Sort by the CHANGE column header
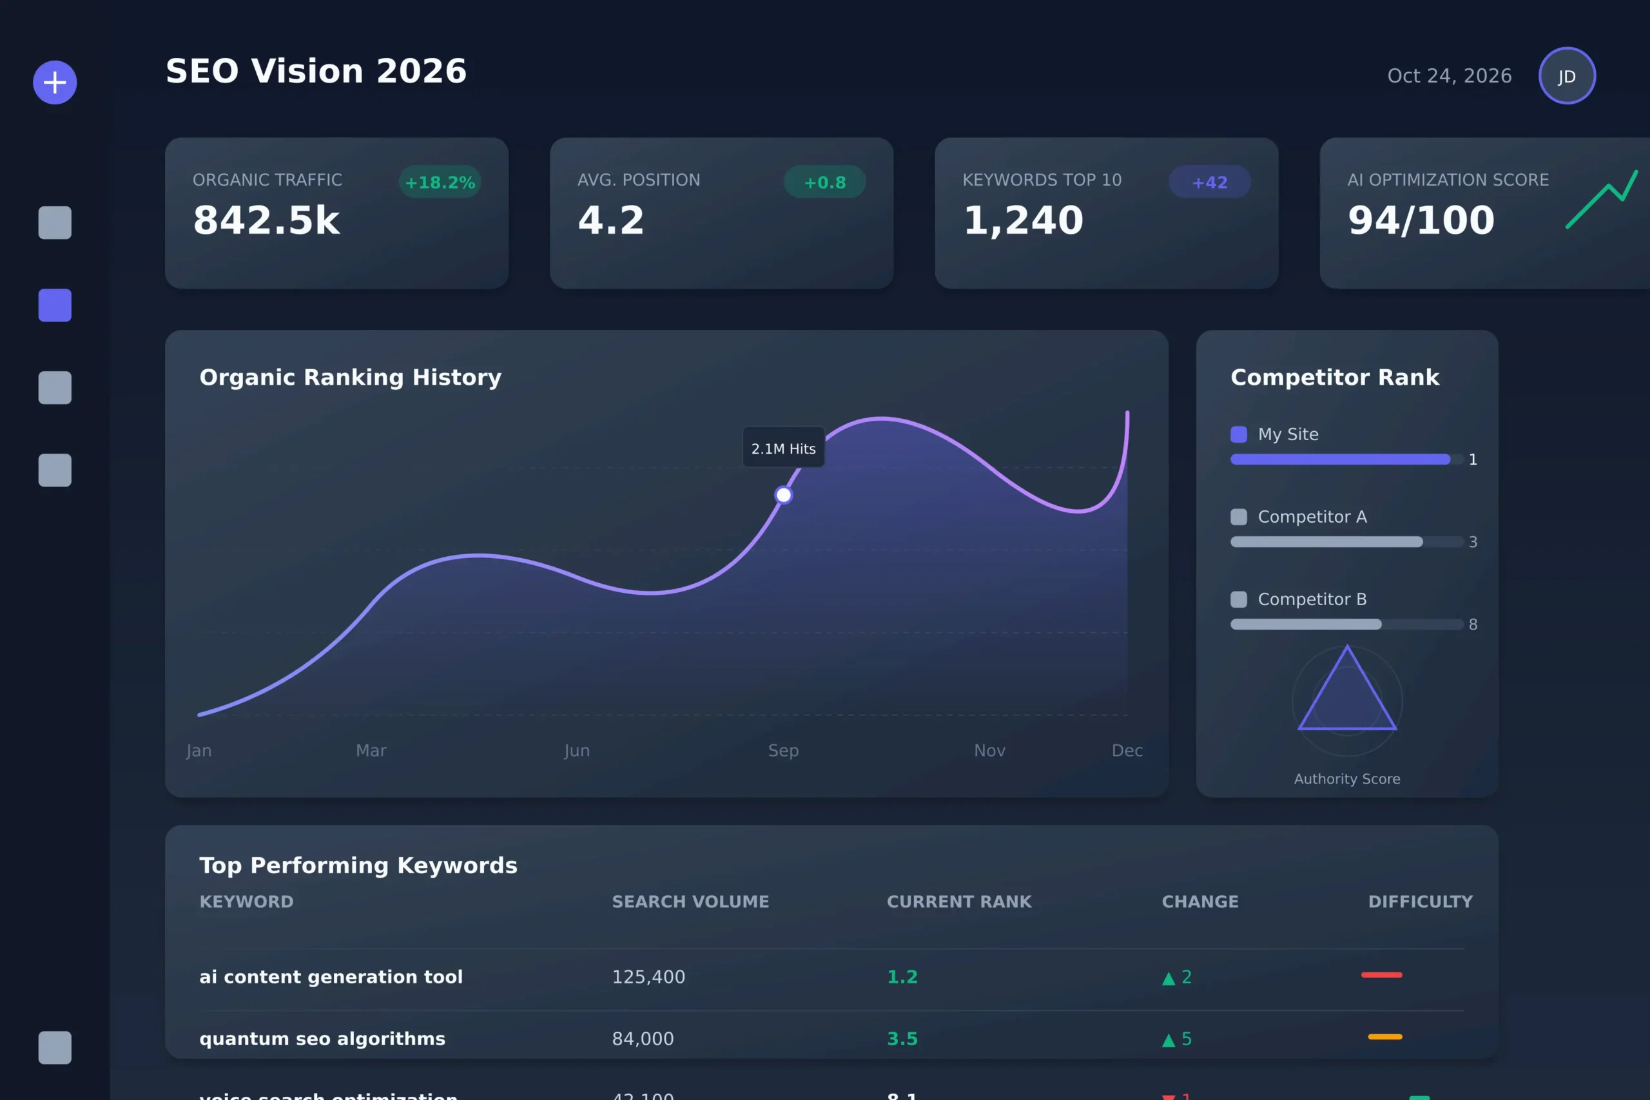The height and width of the screenshot is (1100, 1650). [x=1199, y=902]
